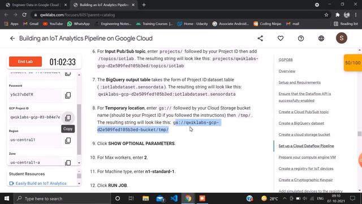362x204 pixels.
Task: Jump to GSP088 section link
Action: click(x=286, y=59)
